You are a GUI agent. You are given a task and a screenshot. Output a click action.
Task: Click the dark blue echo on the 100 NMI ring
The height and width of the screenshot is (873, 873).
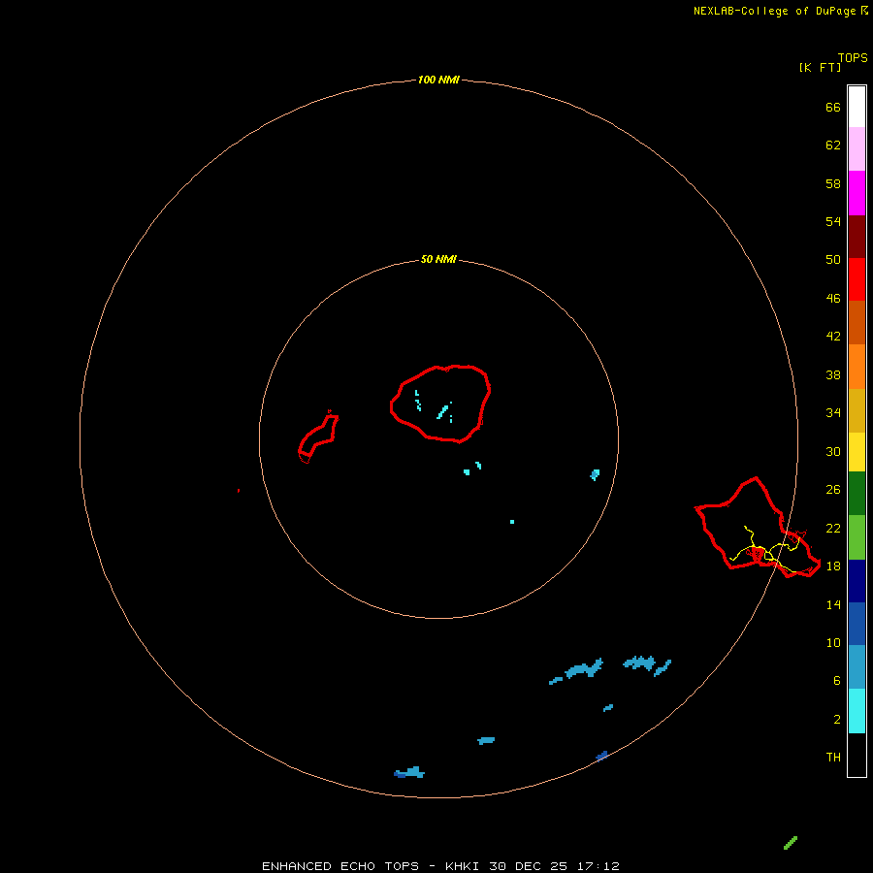click(601, 756)
